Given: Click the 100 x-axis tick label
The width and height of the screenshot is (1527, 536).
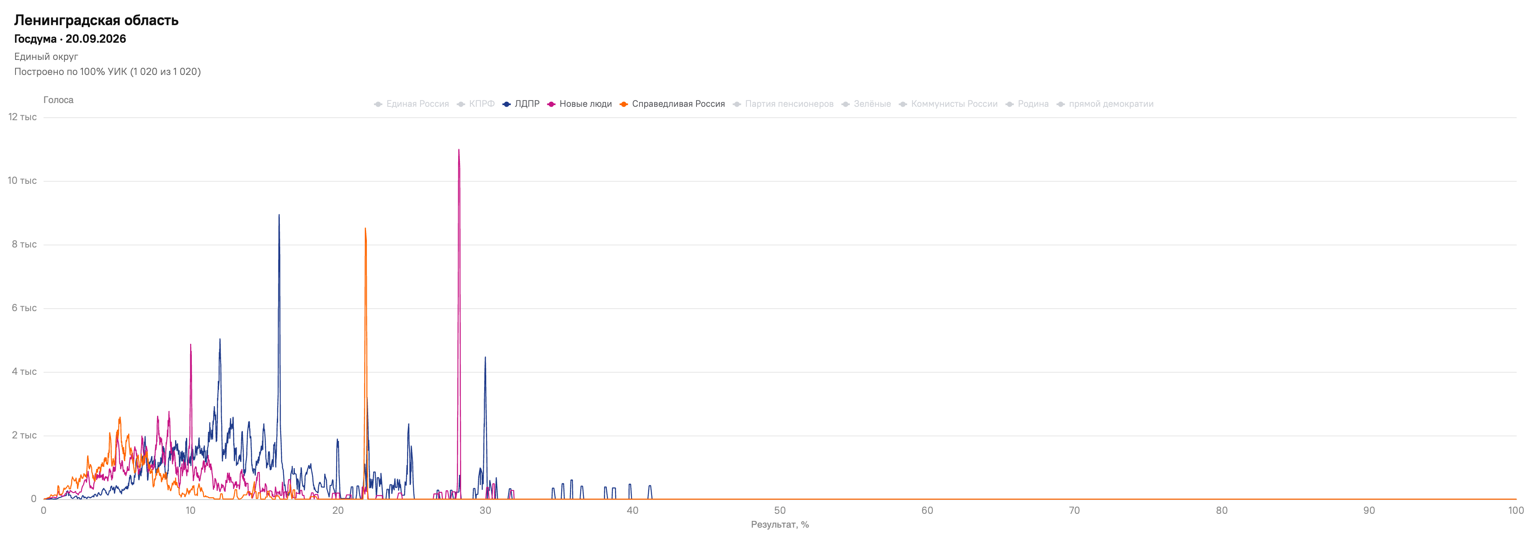Looking at the screenshot, I should tap(1516, 510).
